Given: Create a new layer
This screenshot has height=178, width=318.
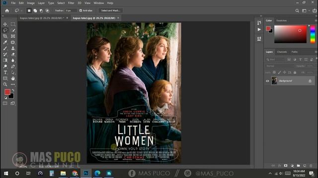Looking at the screenshot, I should pos(305,166).
